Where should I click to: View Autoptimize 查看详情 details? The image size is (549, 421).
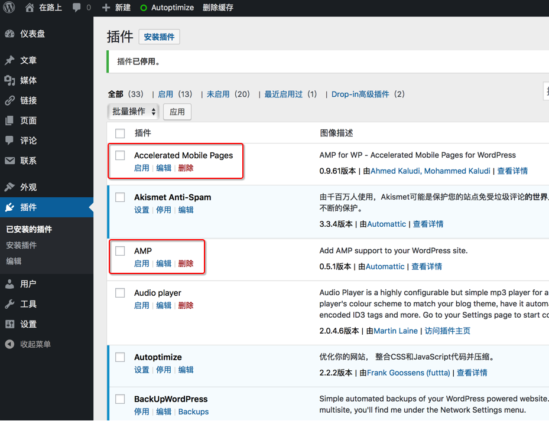pos(472,373)
